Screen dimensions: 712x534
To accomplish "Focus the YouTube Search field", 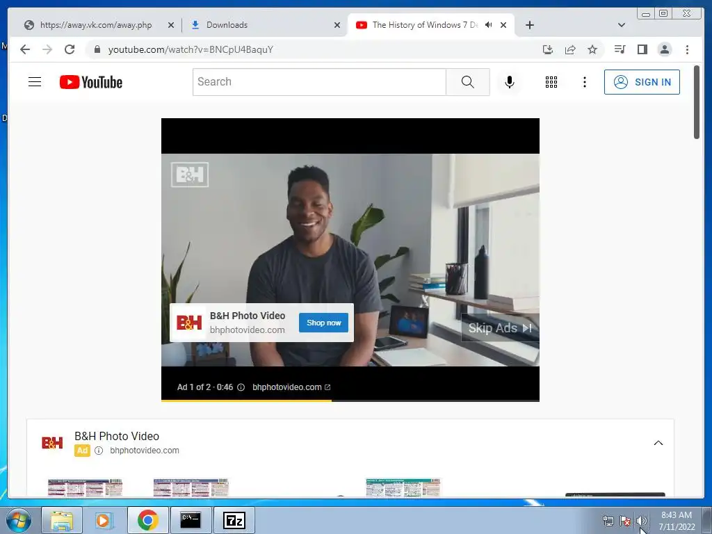I will [319, 82].
